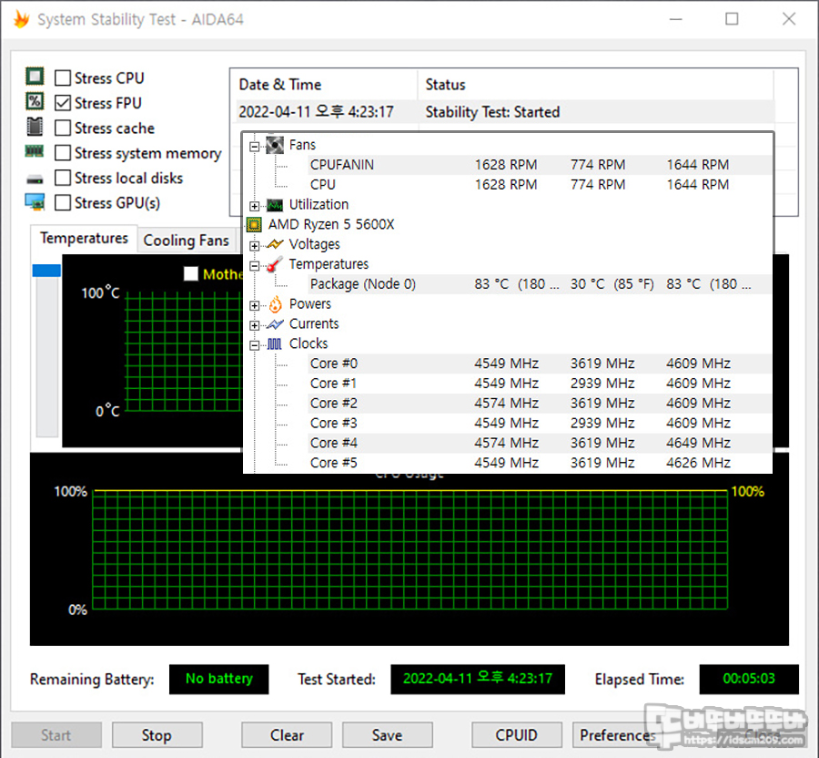Expand the Powers tree node
Image resolution: width=819 pixels, height=758 pixels.
point(255,306)
